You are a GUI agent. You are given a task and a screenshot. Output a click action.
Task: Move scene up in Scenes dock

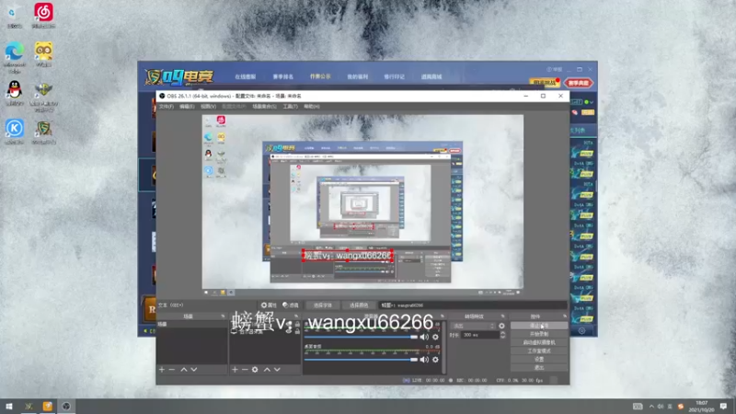tap(183, 370)
